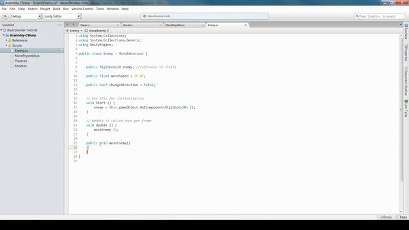Select Shoot.cs in the solution tree
Image resolution: width=409 pixels, height=230 pixels.
[x=20, y=66]
